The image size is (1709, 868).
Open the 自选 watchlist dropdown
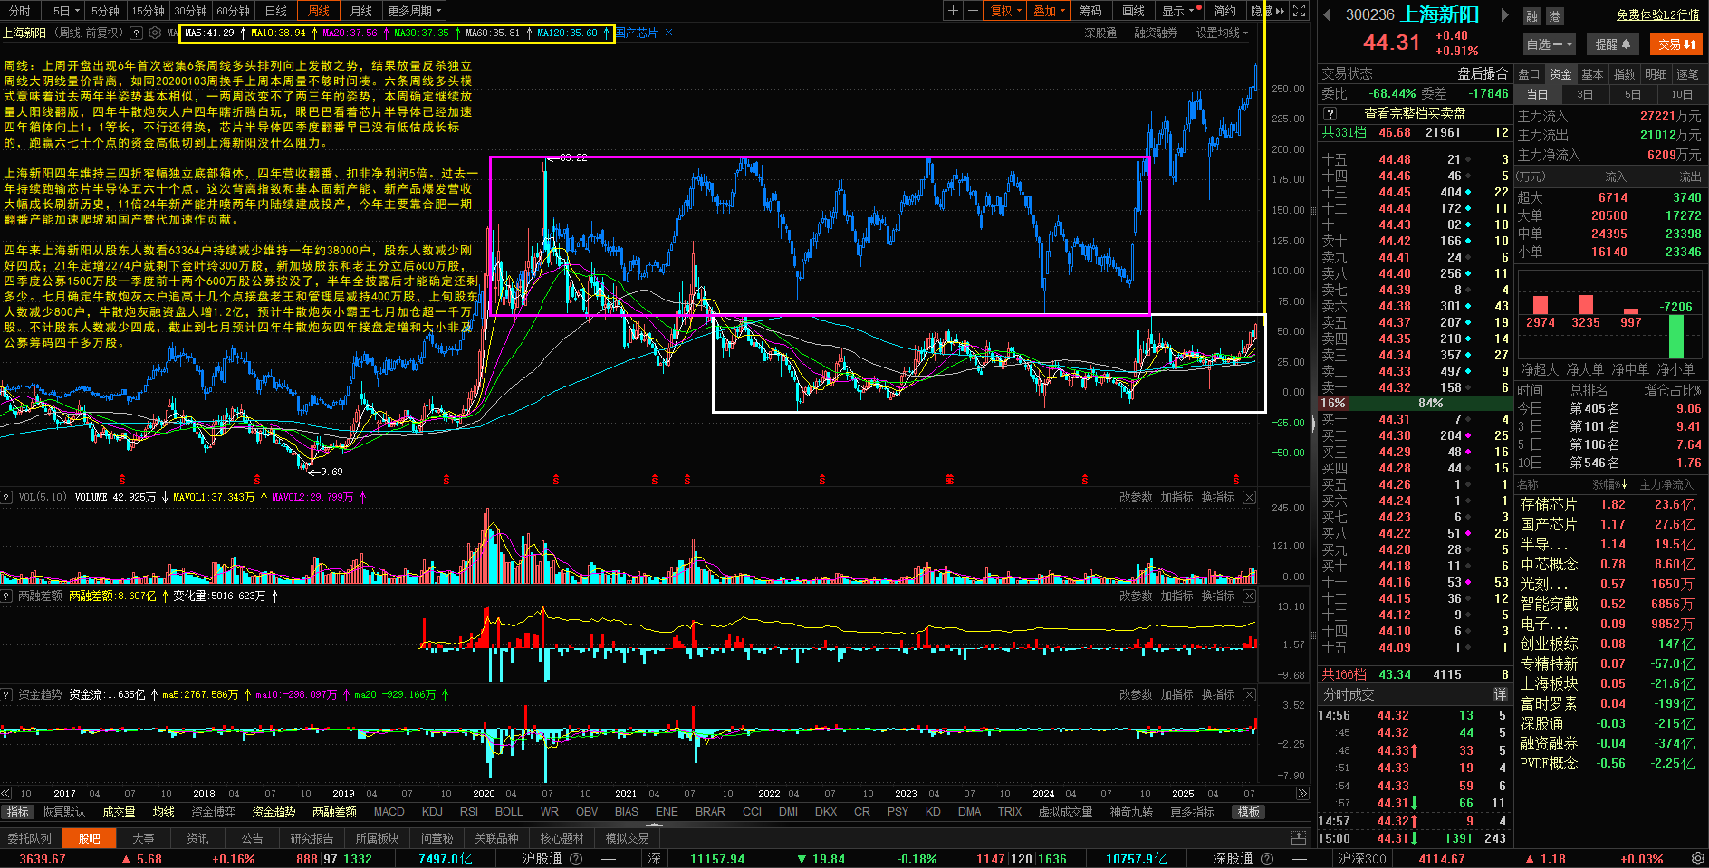[x=1550, y=44]
